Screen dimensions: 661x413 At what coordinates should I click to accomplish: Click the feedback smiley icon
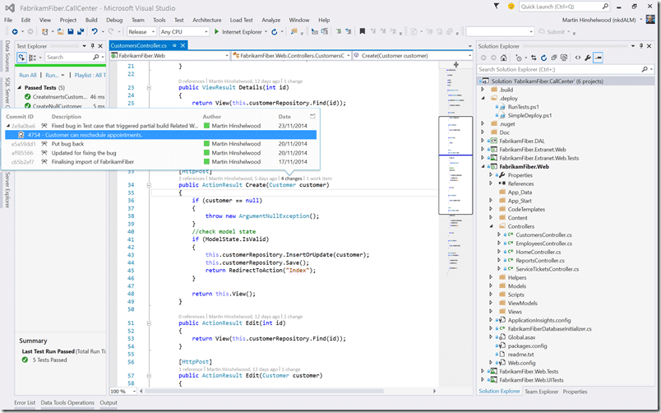pos(511,7)
